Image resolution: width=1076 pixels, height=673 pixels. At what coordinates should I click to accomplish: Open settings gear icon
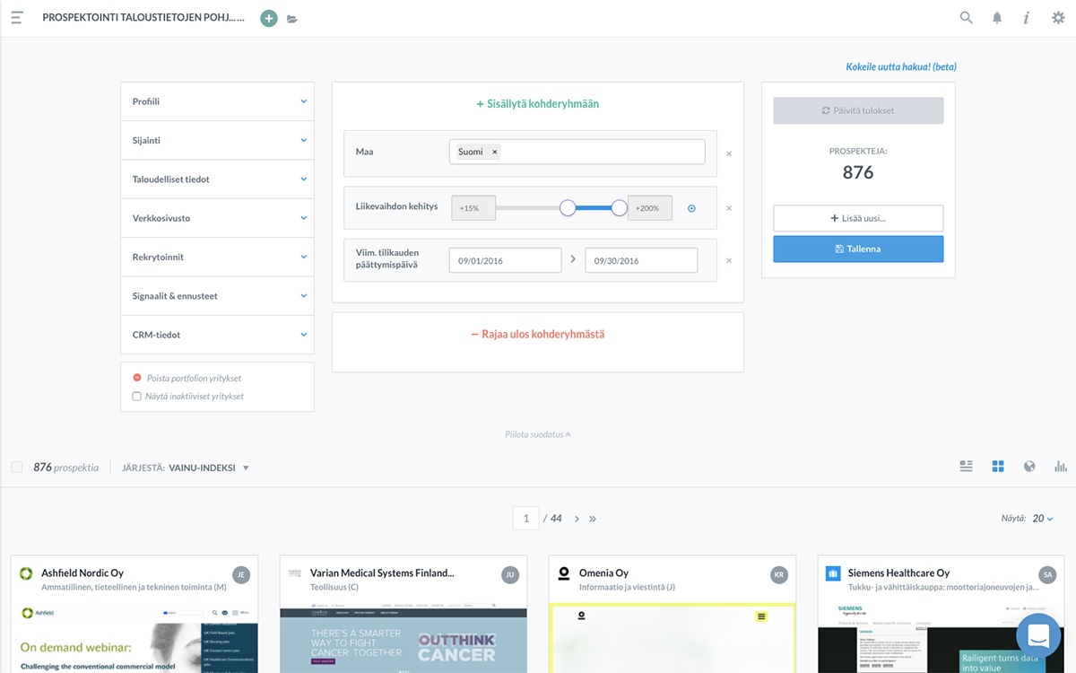tap(1058, 18)
